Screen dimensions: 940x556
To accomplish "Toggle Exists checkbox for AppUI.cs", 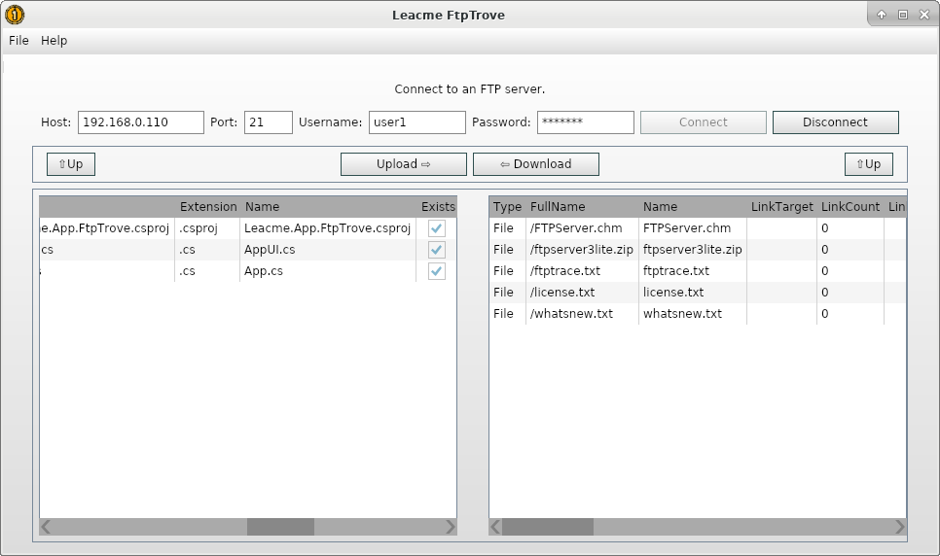I will pos(437,250).
